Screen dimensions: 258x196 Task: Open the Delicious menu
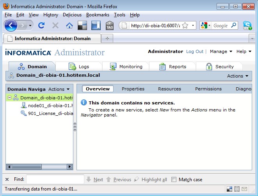[72, 15]
